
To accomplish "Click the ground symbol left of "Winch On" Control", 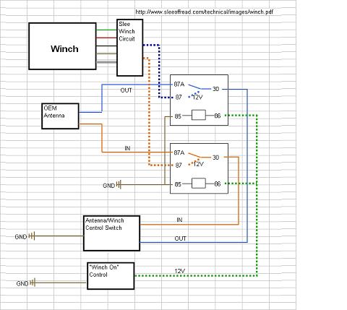I will 33,283.
